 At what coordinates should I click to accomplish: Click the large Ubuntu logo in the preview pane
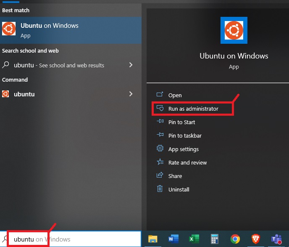tap(234, 30)
